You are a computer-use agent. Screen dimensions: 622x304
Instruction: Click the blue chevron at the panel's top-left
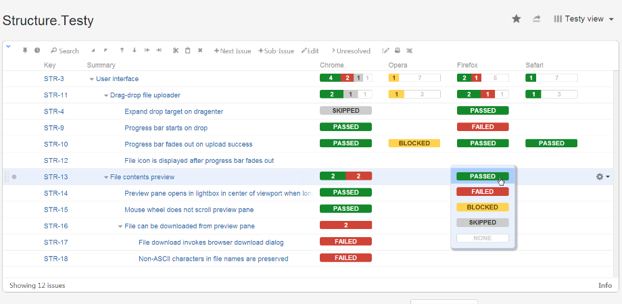pyautogui.click(x=8, y=47)
